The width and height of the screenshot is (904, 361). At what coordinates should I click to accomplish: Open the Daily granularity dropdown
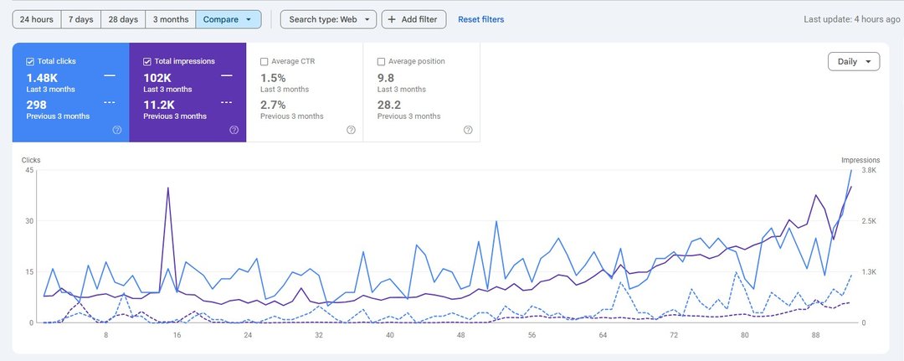click(853, 61)
